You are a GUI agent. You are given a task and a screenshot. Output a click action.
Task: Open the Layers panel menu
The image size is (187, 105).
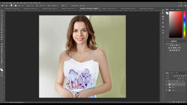pyautogui.click(x=186, y=73)
